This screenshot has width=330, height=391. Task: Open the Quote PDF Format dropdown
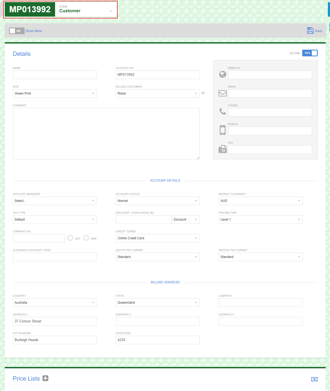click(158, 257)
